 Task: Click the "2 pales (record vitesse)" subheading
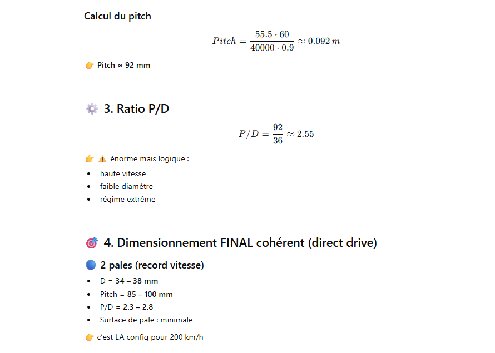click(152, 265)
